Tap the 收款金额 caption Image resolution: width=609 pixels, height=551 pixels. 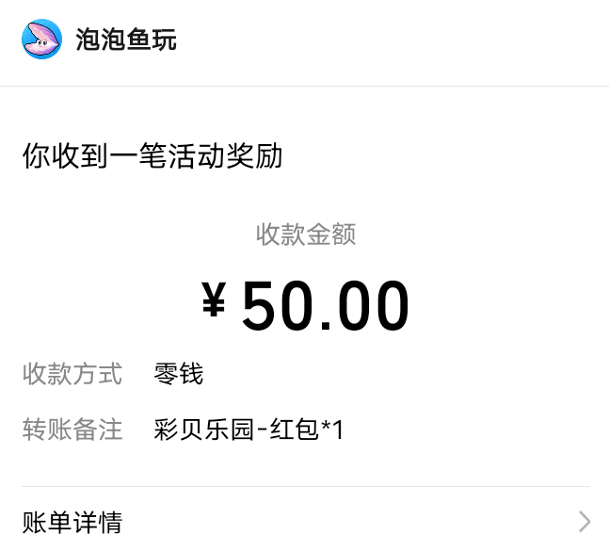click(x=306, y=235)
